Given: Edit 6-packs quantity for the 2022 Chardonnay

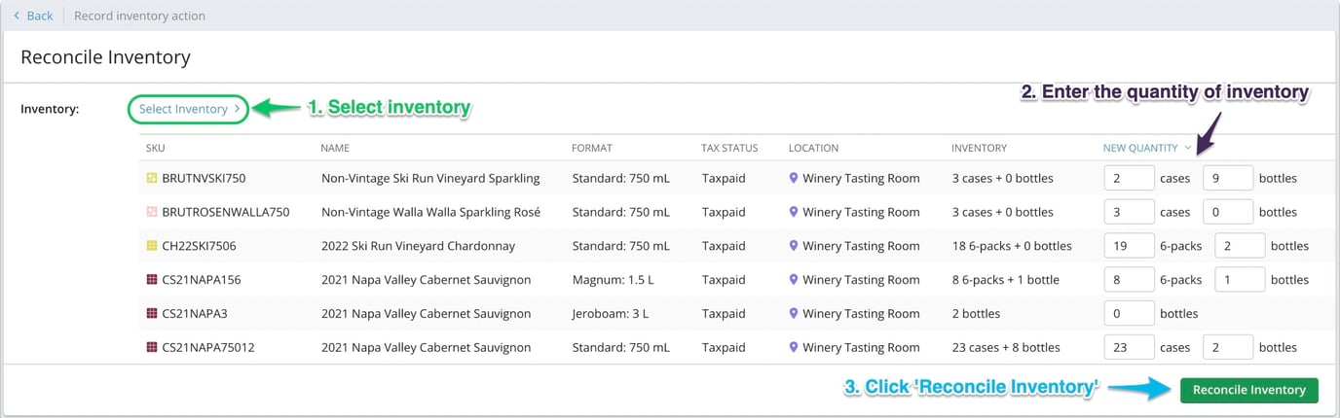Looking at the screenshot, I should coord(1129,246).
